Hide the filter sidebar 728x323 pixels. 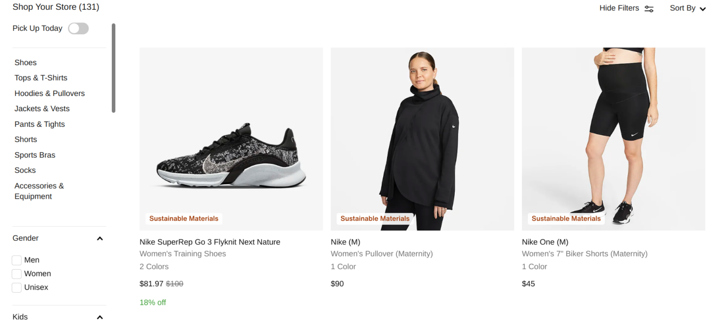point(619,8)
